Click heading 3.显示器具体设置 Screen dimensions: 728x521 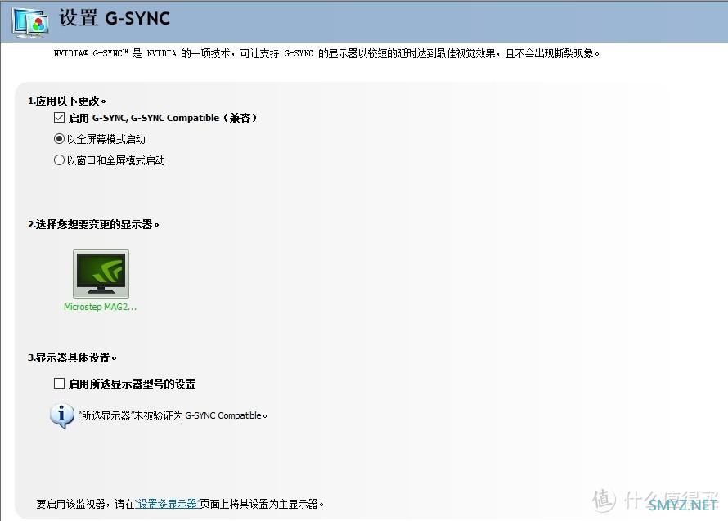click(x=72, y=357)
